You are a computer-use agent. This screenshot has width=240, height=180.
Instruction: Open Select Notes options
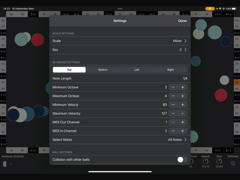[x=120, y=140]
